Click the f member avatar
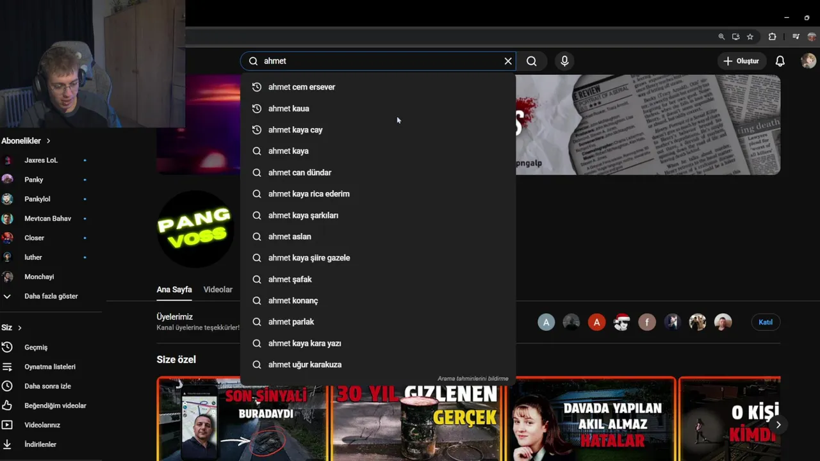820x461 pixels. (x=647, y=322)
